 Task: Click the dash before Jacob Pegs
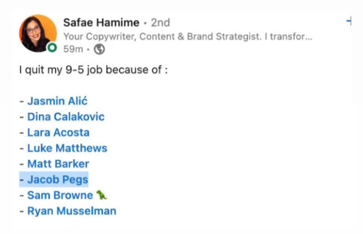click(x=22, y=179)
